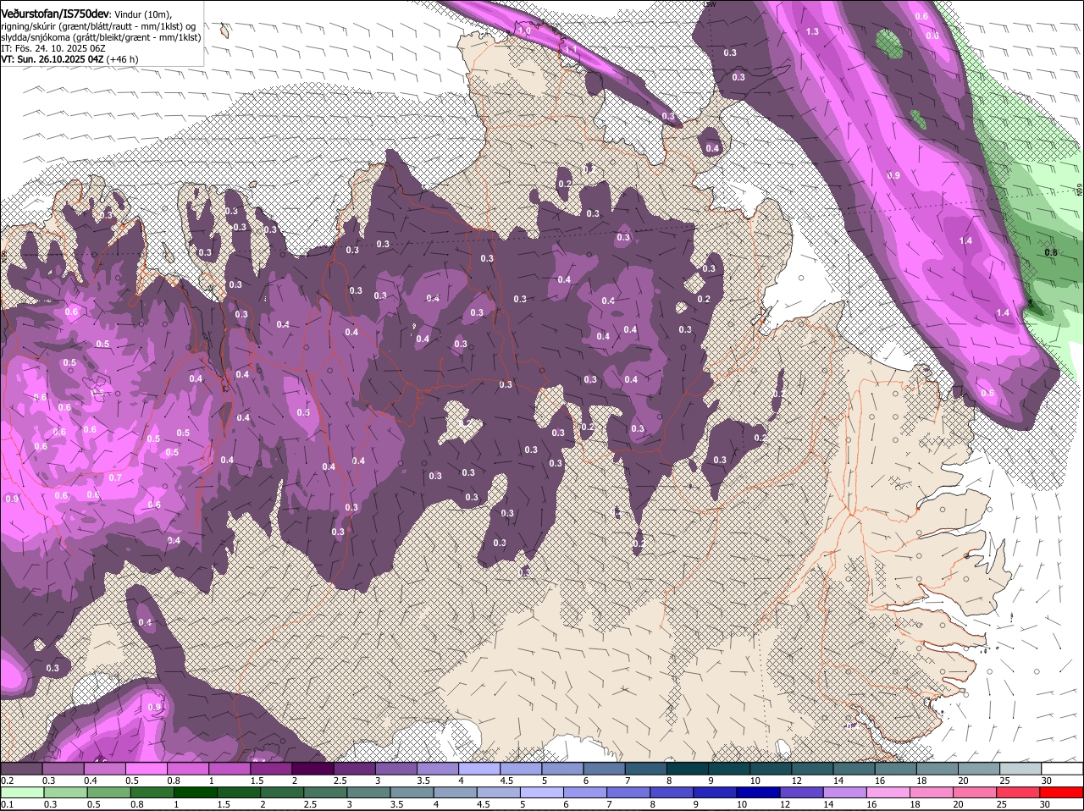
Task: Click the 1.0 value label near the top
Action: pos(525,30)
